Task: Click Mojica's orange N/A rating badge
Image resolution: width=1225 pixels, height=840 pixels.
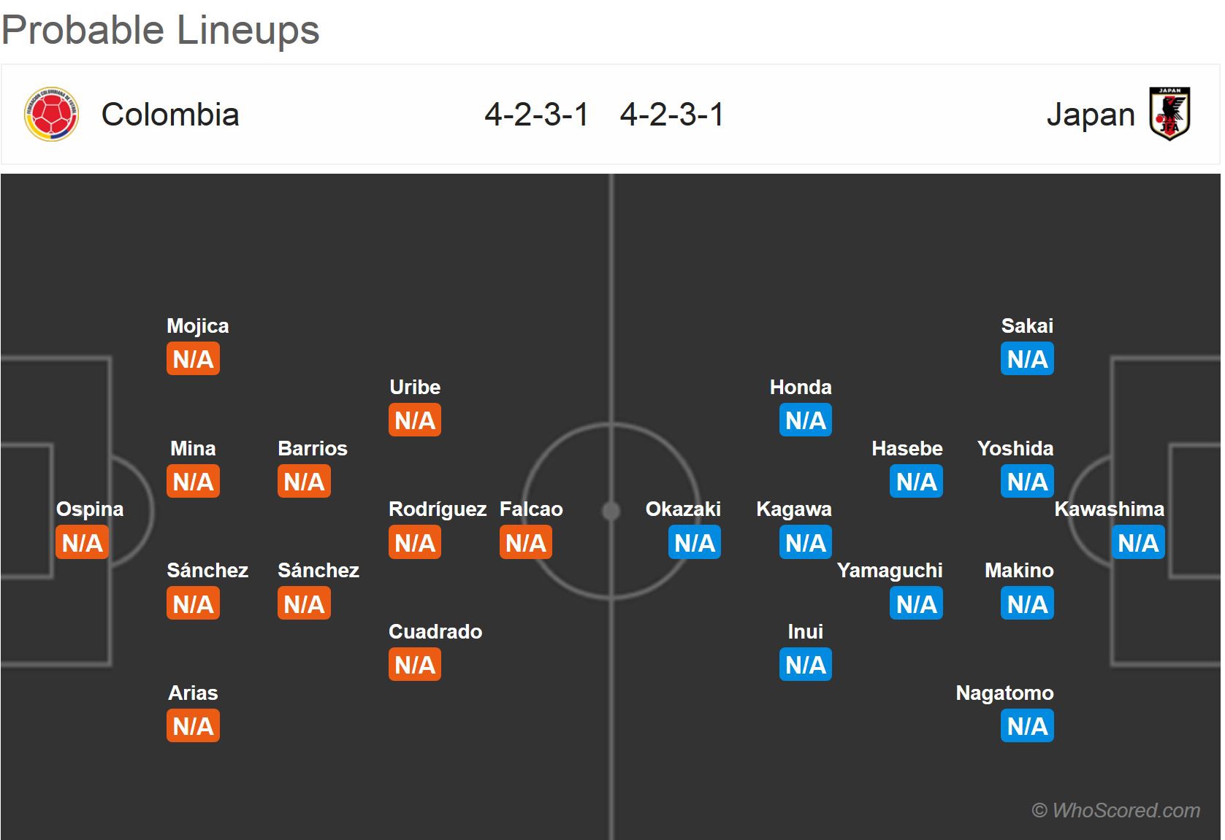Action: pos(193,359)
